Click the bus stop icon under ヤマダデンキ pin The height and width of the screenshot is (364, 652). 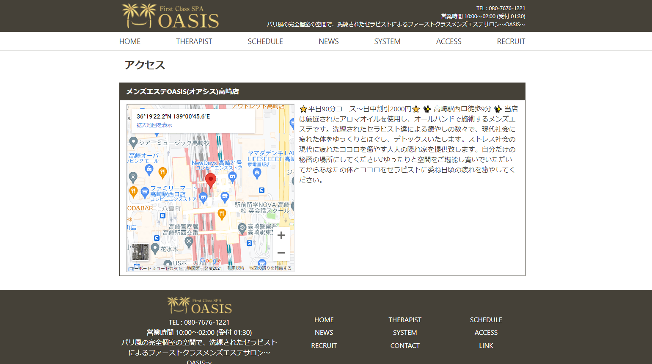261,190
